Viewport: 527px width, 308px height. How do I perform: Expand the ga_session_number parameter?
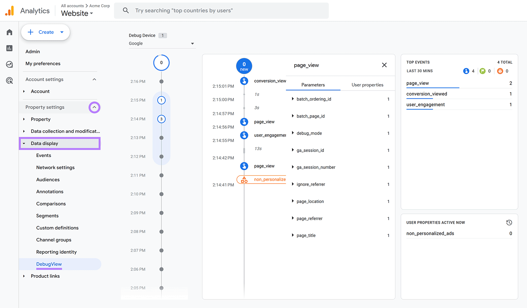292,167
